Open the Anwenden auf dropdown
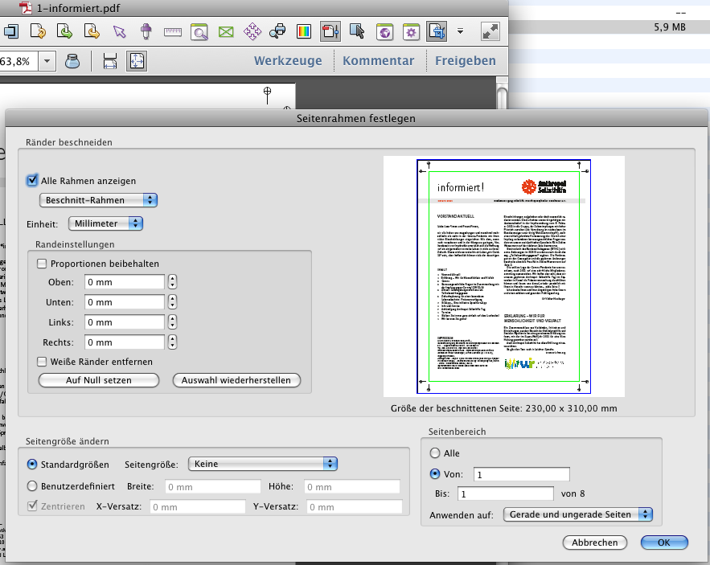710x565 pixels. pyautogui.click(x=578, y=514)
